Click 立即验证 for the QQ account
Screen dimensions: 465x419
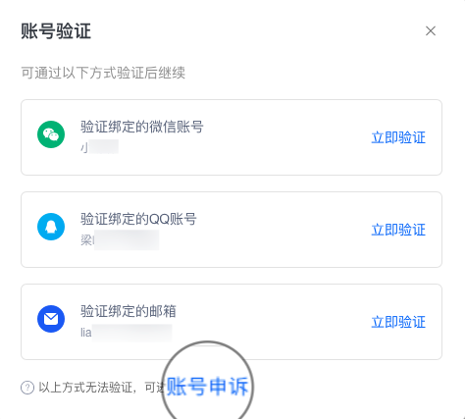(398, 230)
